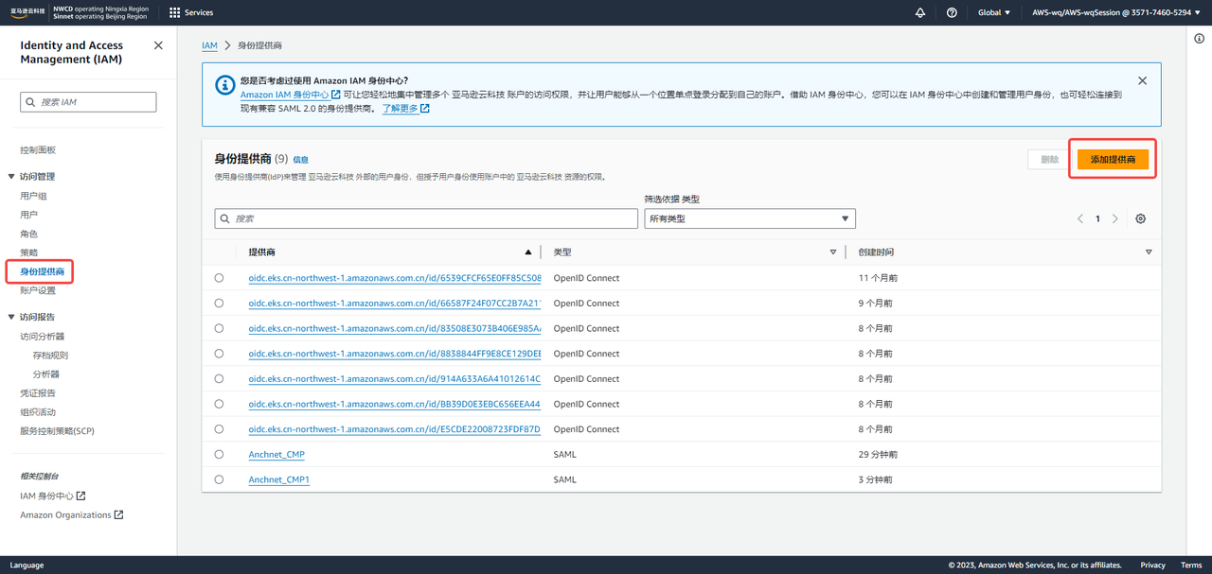Select radio for provider id BB39D0E3EBC656EEA44

point(219,404)
